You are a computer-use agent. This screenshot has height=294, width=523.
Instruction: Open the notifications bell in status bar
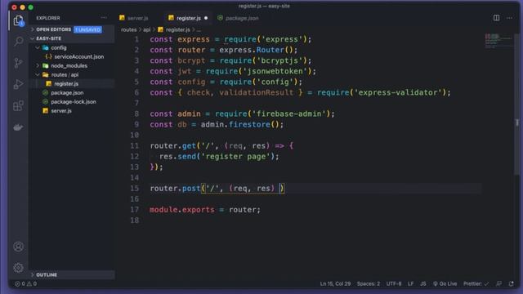pos(511,284)
